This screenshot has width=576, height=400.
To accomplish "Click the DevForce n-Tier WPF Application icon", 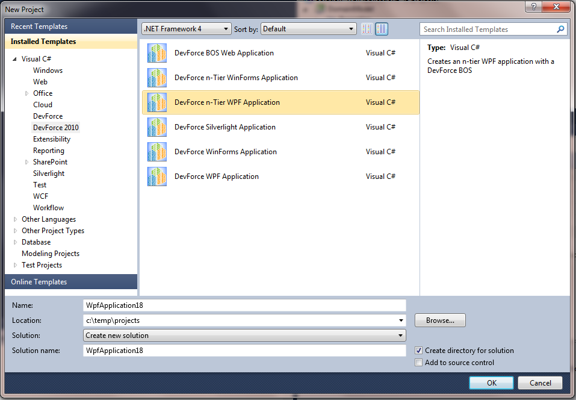I will [157, 102].
